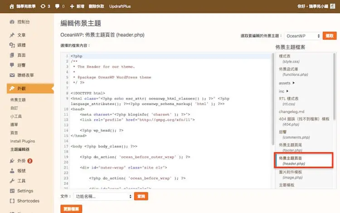Open the changelog.md file
The width and height of the screenshot is (340, 213).
[x=291, y=112]
